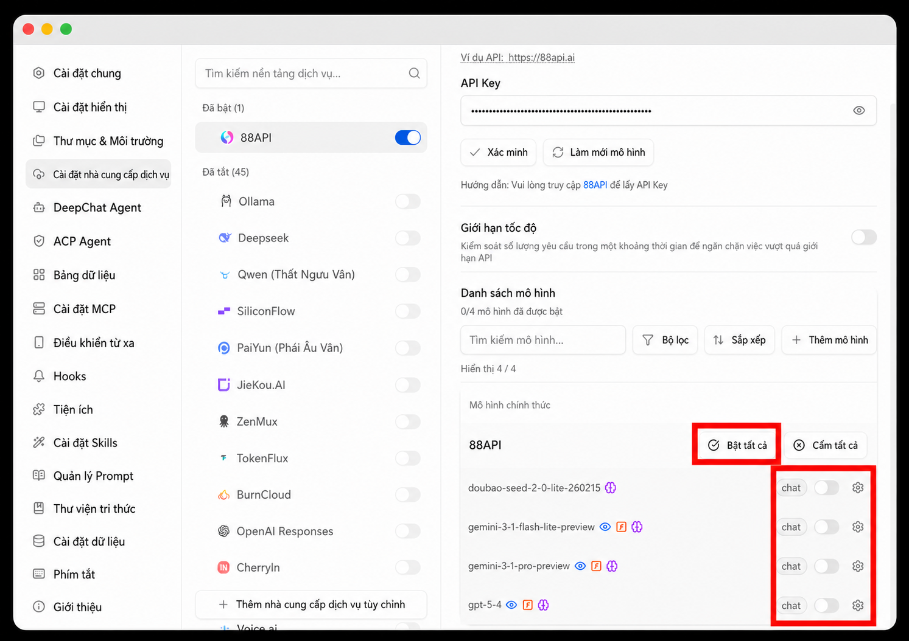Open Cài đặt chung settings section
This screenshot has width=909, height=641.
coord(98,74)
